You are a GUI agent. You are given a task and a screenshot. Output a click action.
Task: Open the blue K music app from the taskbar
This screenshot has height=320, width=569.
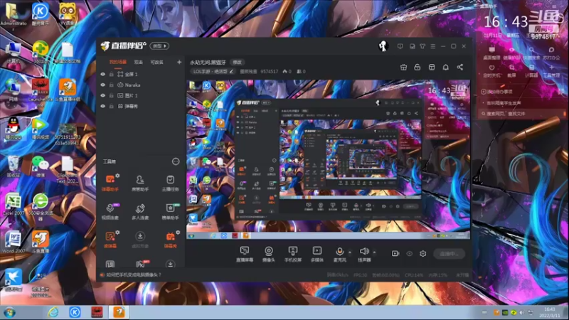tap(75, 312)
